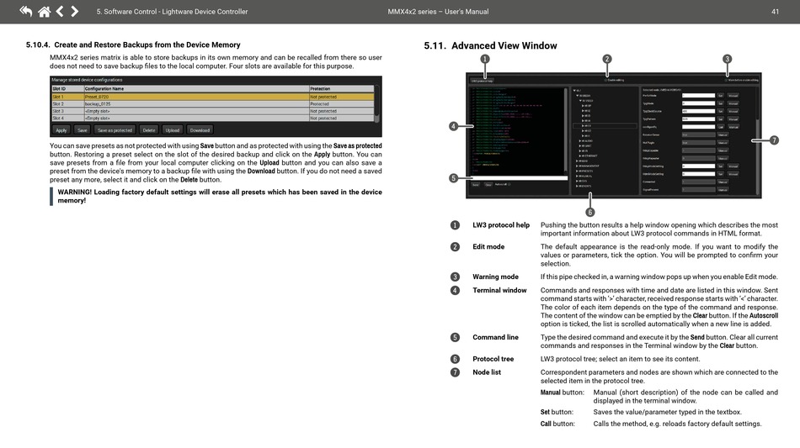This screenshot has height=448, width=800.
Task: Select the Slot 4 empty slot row
Action: (x=213, y=119)
